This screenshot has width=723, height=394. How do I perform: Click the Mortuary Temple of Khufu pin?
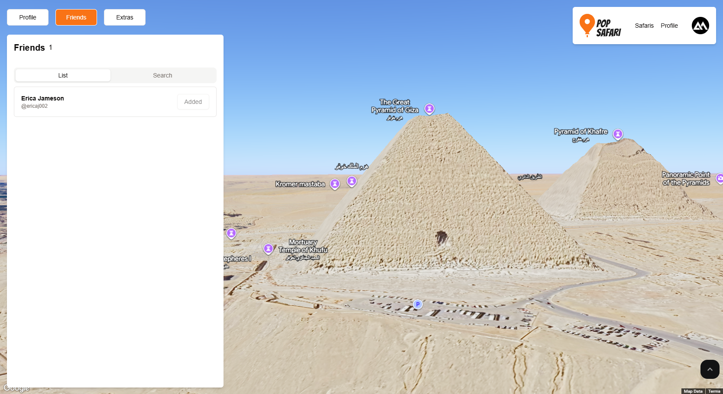(269, 249)
